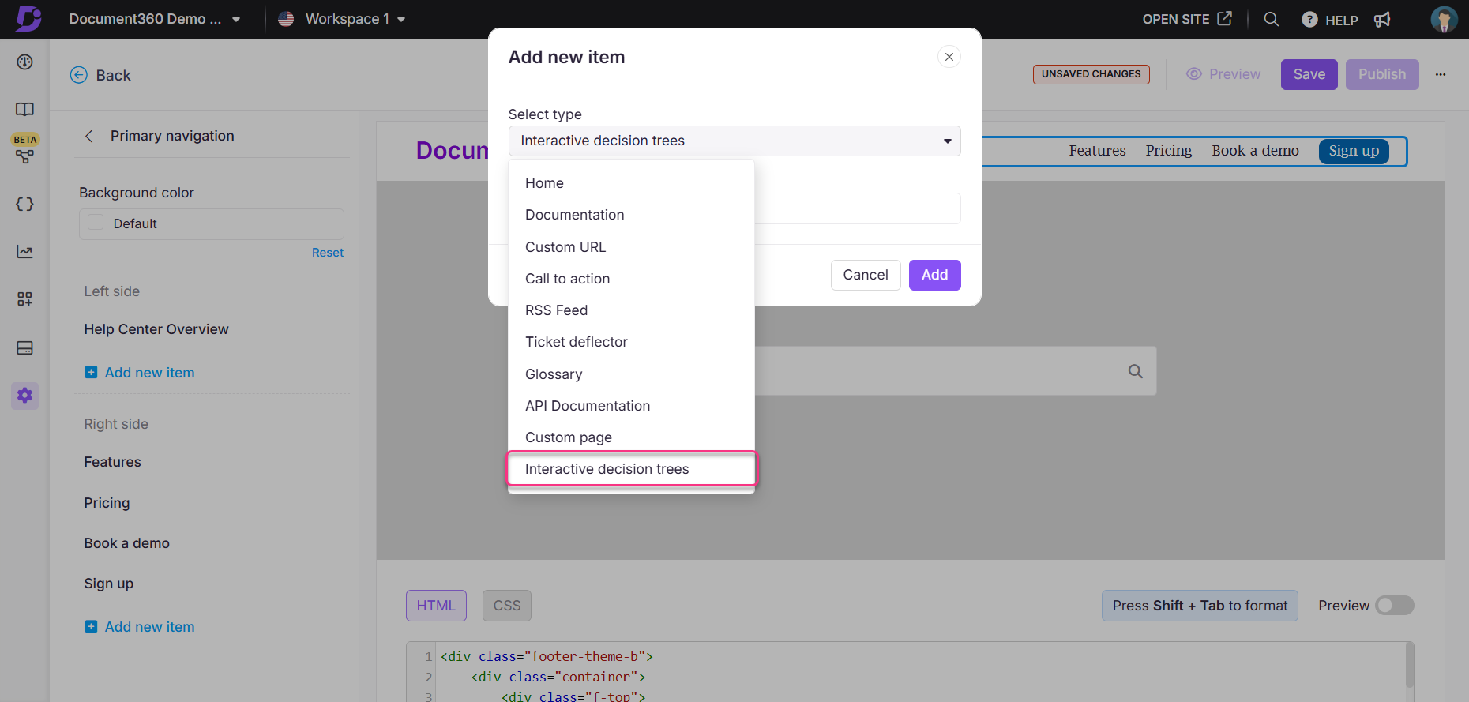The image size is (1469, 702).
Task: Choose Call to action option
Action: tap(631, 279)
